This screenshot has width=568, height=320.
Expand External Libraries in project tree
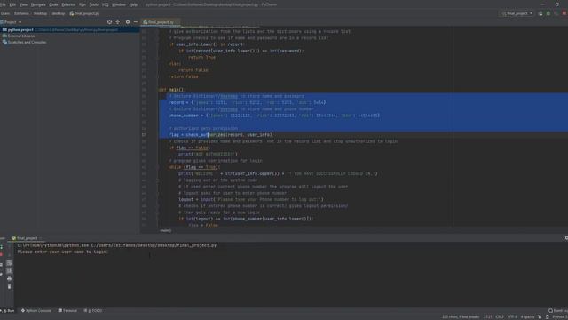tap(21, 36)
